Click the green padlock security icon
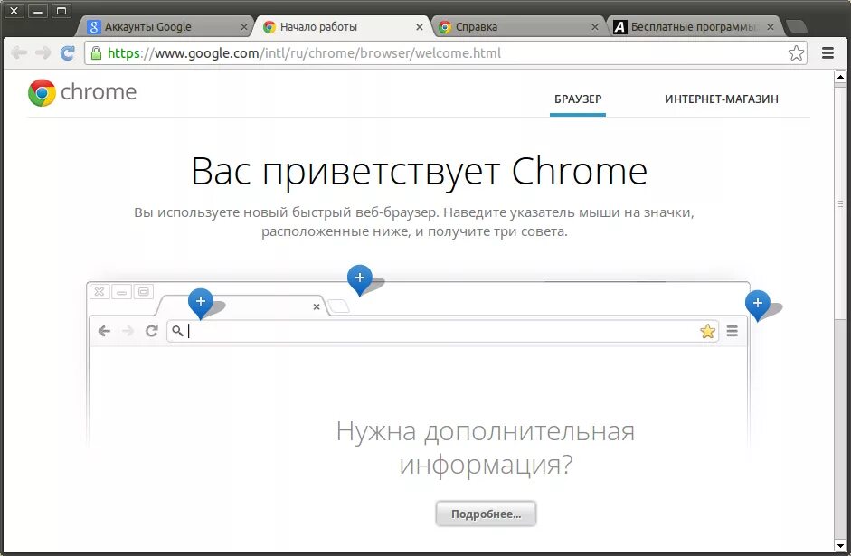 pos(96,52)
